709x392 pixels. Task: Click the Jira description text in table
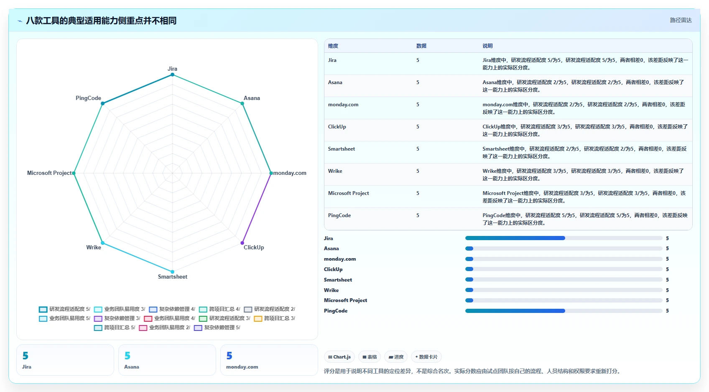[x=585, y=64]
